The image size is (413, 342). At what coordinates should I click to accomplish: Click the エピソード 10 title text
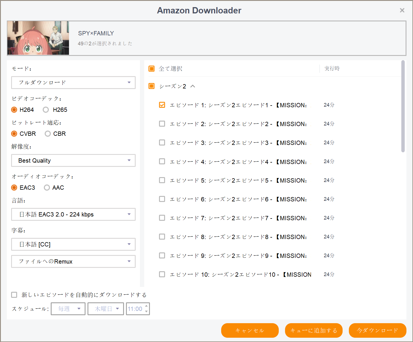[x=241, y=275]
